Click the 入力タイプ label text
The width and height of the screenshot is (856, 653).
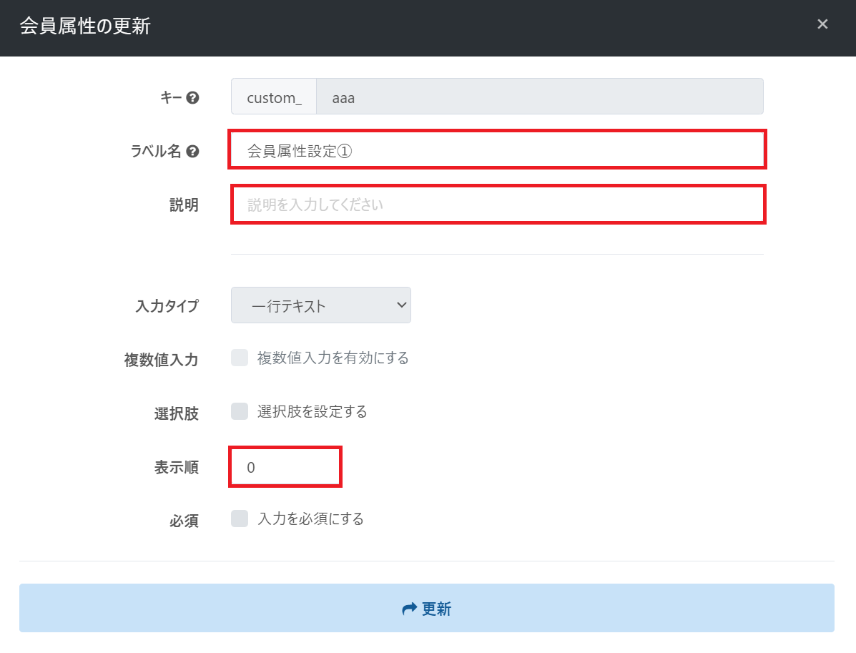coord(167,306)
